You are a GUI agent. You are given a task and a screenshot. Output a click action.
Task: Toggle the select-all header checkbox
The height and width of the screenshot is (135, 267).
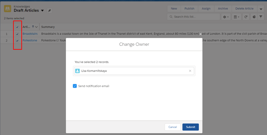pos(17,27)
